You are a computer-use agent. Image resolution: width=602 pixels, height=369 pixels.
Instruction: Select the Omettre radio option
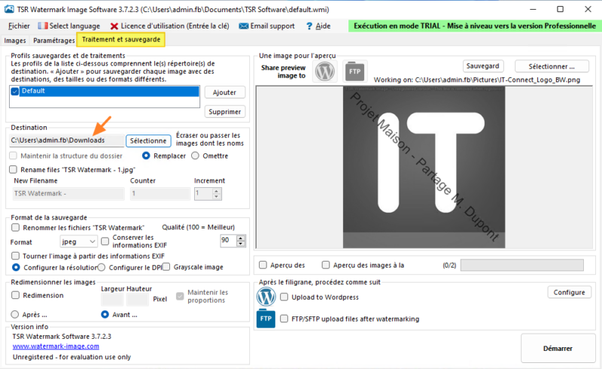pyautogui.click(x=195, y=156)
